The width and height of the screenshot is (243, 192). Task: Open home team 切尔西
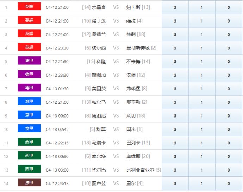99,48
